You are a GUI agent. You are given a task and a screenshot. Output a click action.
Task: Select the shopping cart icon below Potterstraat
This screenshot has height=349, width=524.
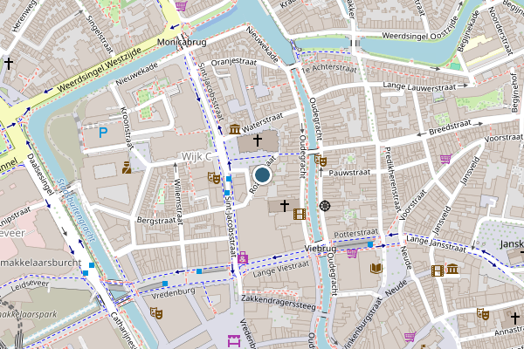point(352,253)
